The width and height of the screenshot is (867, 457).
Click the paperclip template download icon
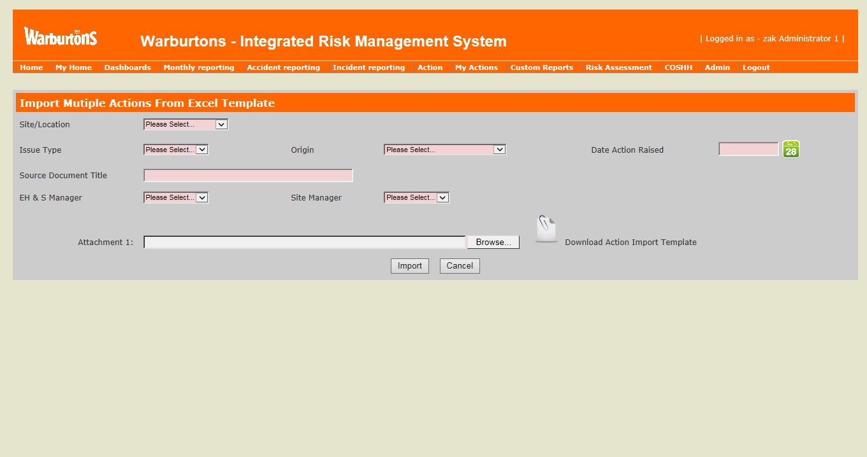coord(546,229)
